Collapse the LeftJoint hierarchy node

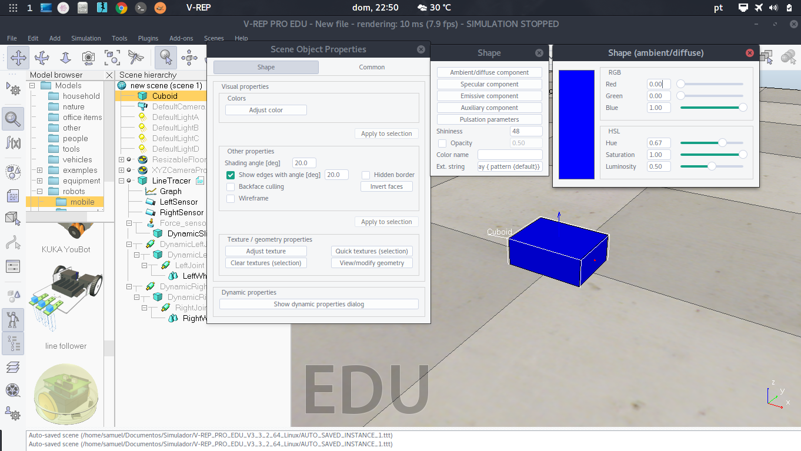144,265
